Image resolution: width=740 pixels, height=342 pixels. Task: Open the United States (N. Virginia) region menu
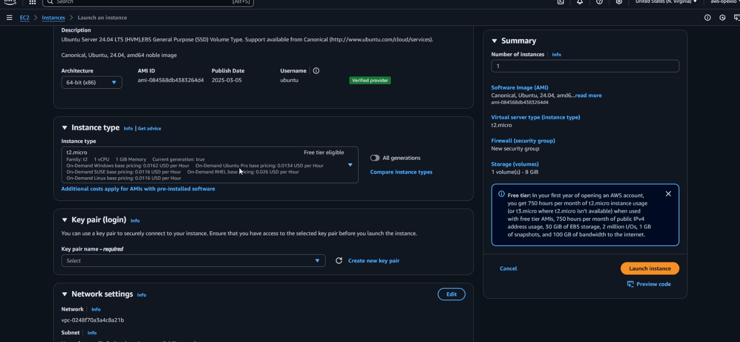point(666,2)
